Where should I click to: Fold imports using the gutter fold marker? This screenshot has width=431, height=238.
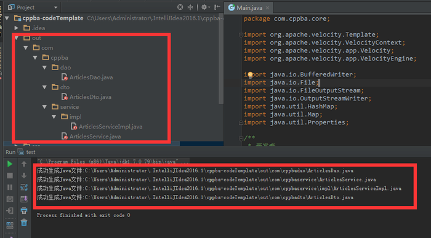click(241, 35)
